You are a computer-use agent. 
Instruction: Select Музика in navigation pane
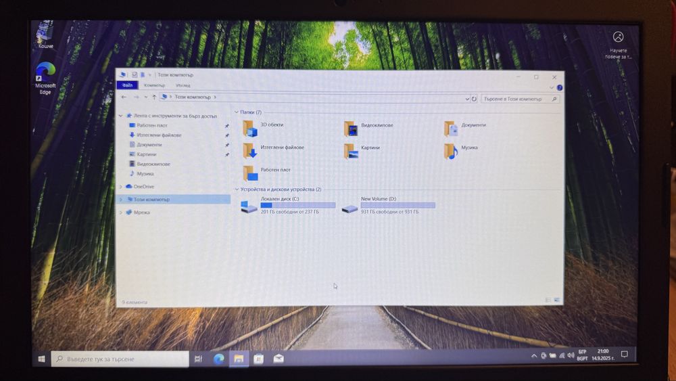[145, 173]
